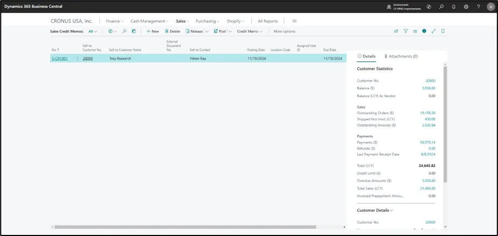This screenshot has height=236, width=498.
Task: Open the Cash Management menu
Action: click(x=150, y=21)
